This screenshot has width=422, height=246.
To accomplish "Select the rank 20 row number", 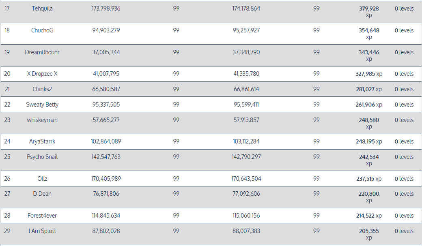I will tap(7, 74).
